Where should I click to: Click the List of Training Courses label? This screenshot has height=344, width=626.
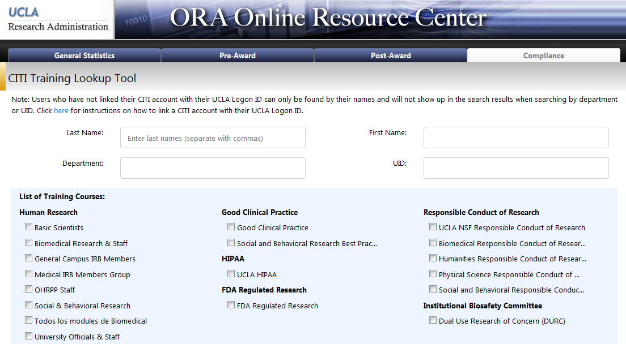click(62, 196)
